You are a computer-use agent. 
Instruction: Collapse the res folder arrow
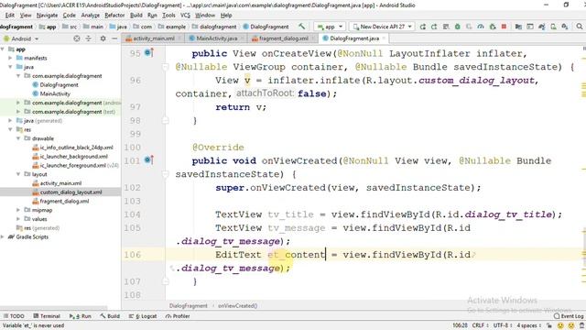(x=10, y=129)
